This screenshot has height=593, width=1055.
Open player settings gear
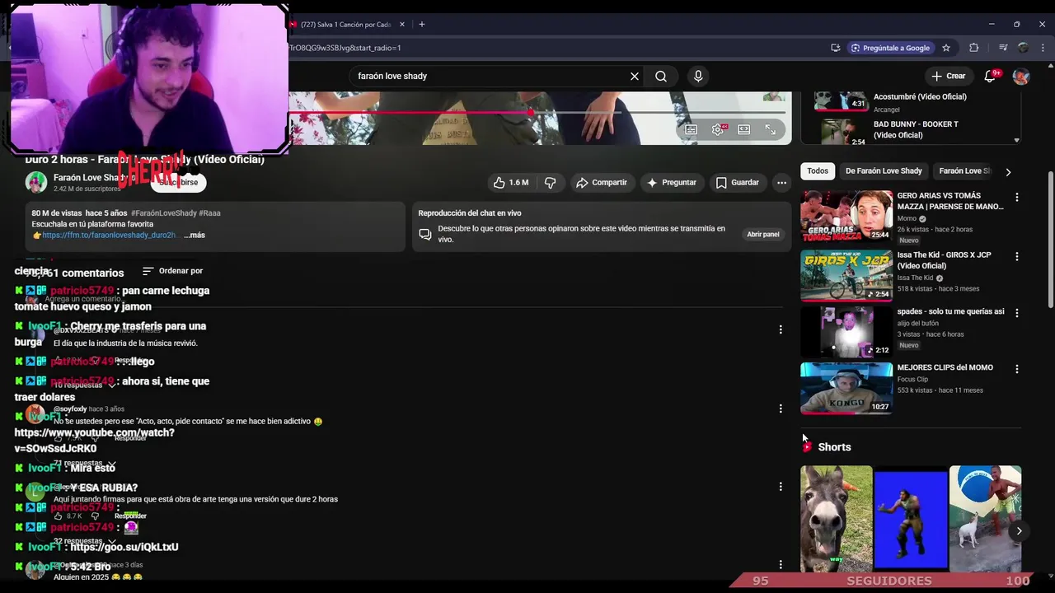tap(718, 129)
